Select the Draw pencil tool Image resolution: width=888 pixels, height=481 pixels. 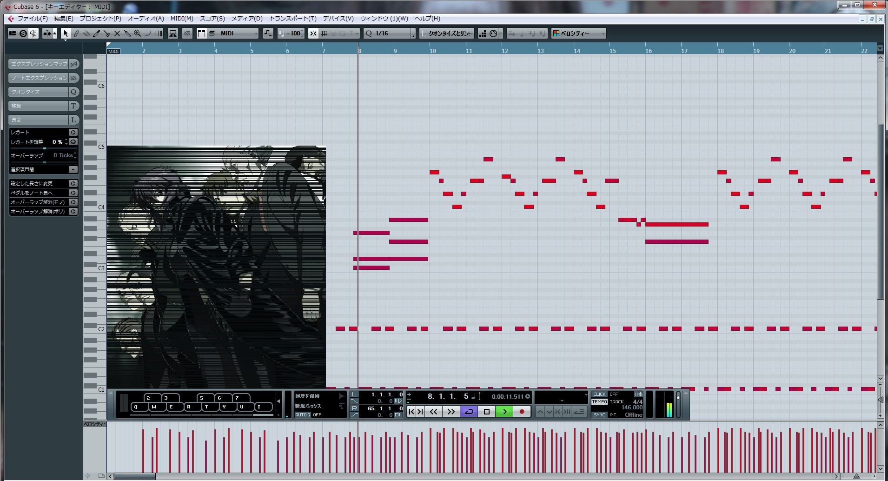pyautogui.click(x=76, y=33)
